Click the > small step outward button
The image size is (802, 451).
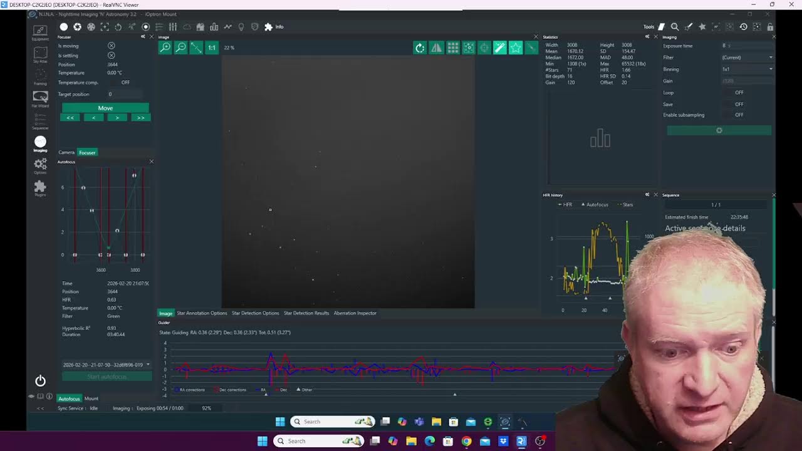tap(117, 118)
